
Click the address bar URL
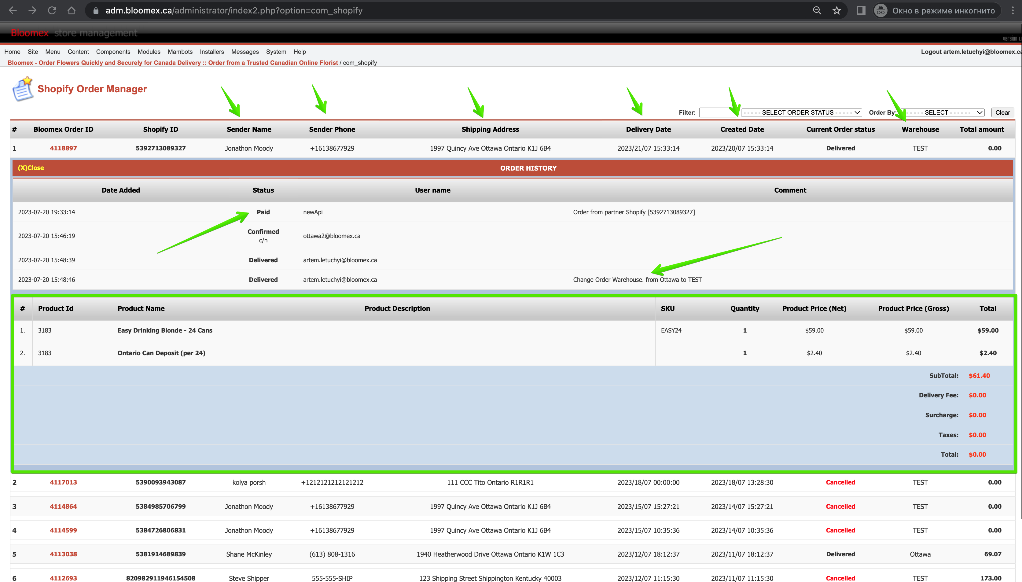pyautogui.click(x=234, y=10)
